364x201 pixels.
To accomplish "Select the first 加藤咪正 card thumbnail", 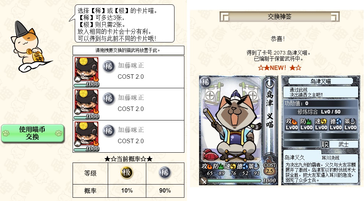I will coord(87,72).
